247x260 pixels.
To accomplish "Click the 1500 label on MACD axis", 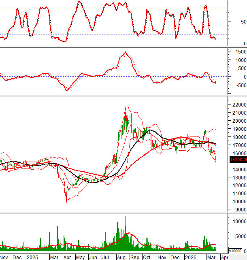I will (x=239, y=52).
